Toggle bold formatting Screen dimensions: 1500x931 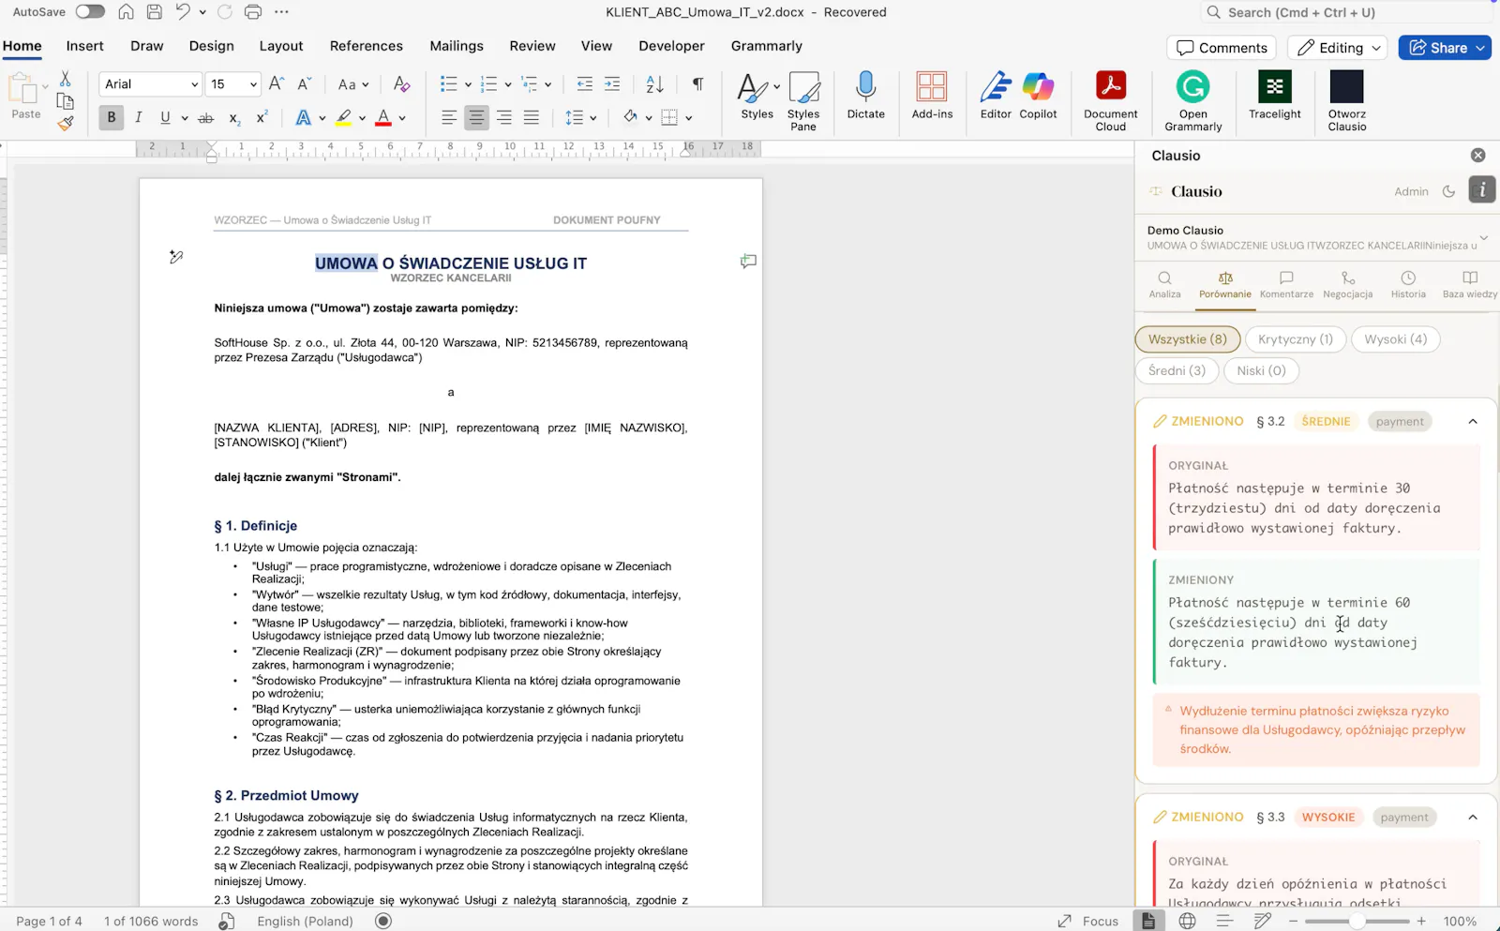pyautogui.click(x=112, y=118)
